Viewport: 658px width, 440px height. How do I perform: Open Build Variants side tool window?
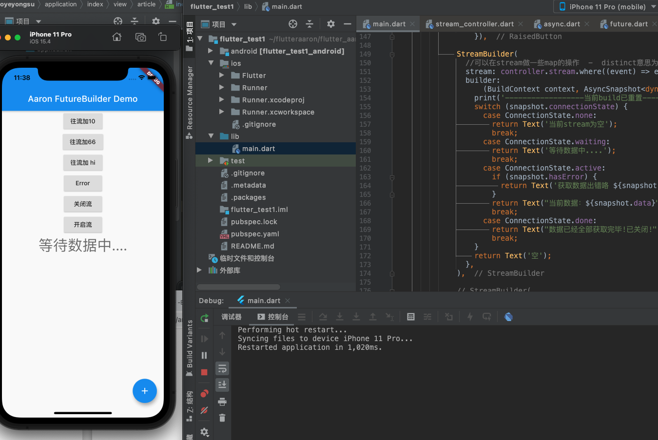tap(190, 348)
